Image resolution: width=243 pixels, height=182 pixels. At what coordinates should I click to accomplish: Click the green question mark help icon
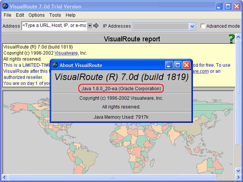click(x=232, y=39)
